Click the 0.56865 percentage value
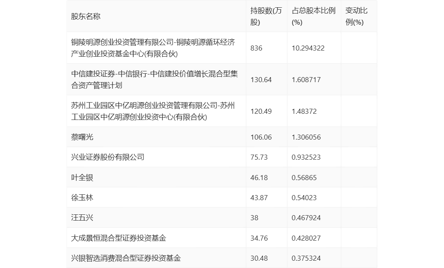Screen dimensions: 444x268 tap(304, 178)
